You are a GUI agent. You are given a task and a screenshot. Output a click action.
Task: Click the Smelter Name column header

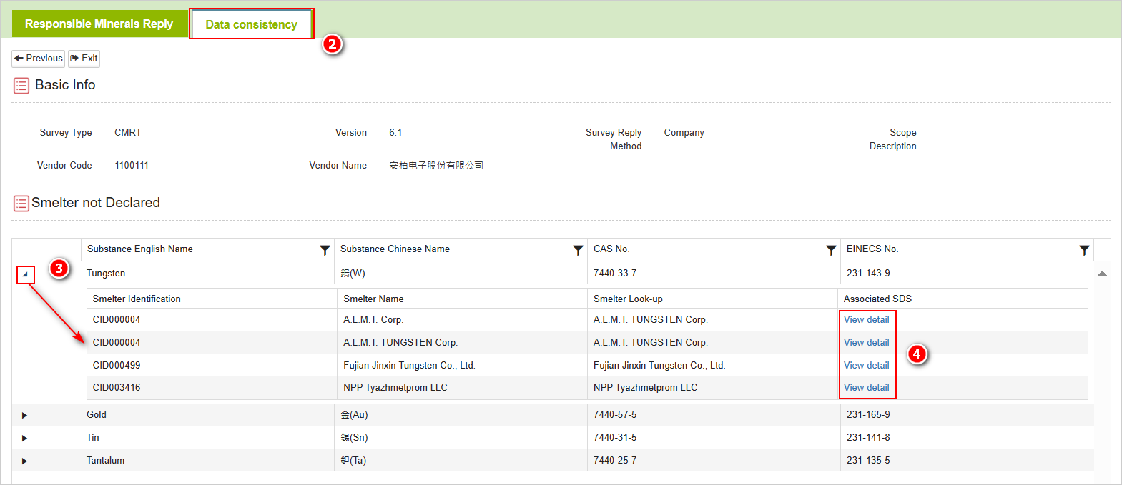pos(373,299)
